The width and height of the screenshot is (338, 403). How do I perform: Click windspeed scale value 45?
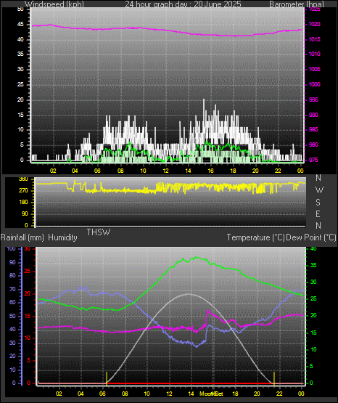tap(20, 25)
